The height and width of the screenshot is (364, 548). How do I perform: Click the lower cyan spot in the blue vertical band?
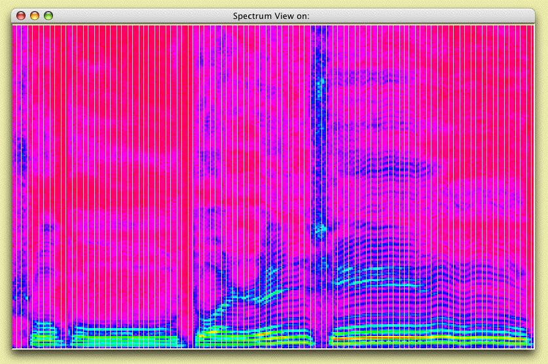click(320, 229)
